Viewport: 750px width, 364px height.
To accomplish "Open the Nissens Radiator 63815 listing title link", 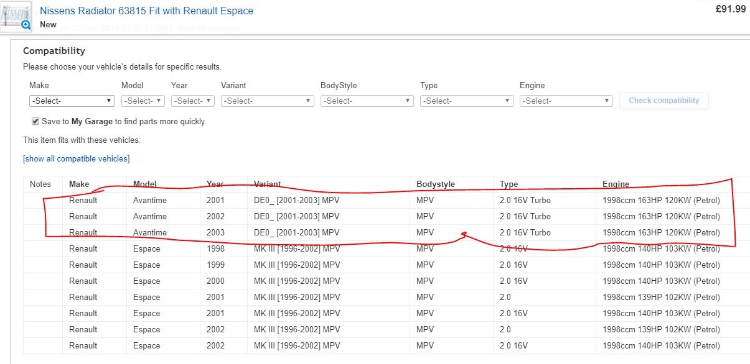I will tap(146, 11).
